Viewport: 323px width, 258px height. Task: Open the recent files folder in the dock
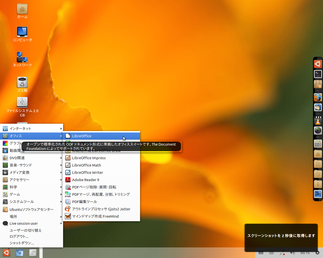(318, 174)
